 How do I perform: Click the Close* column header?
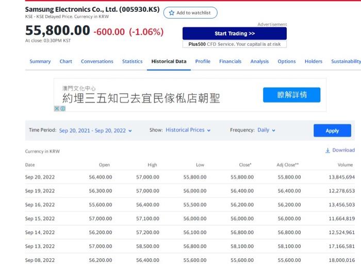click(x=245, y=165)
